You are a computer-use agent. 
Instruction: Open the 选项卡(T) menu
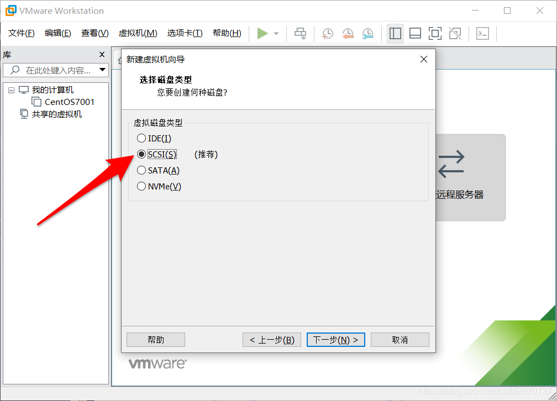pyautogui.click(x=185, y=33)
